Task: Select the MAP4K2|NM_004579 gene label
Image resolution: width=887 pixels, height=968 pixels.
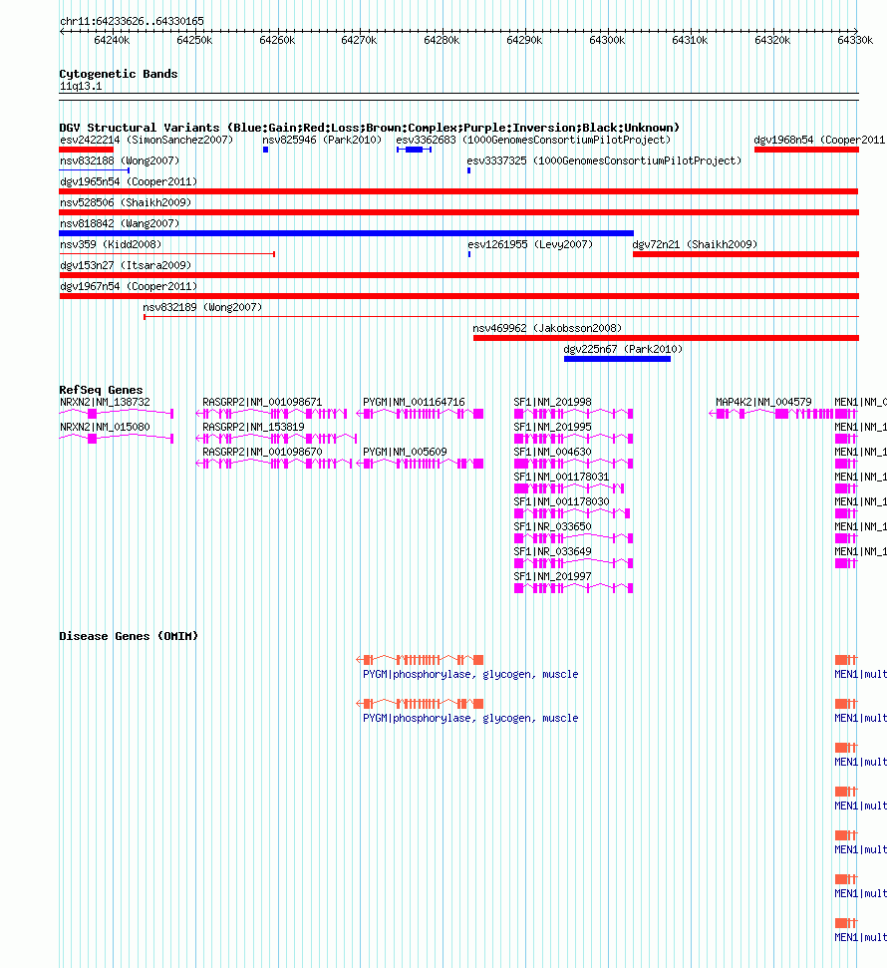Action: click(x=763, y=403)
